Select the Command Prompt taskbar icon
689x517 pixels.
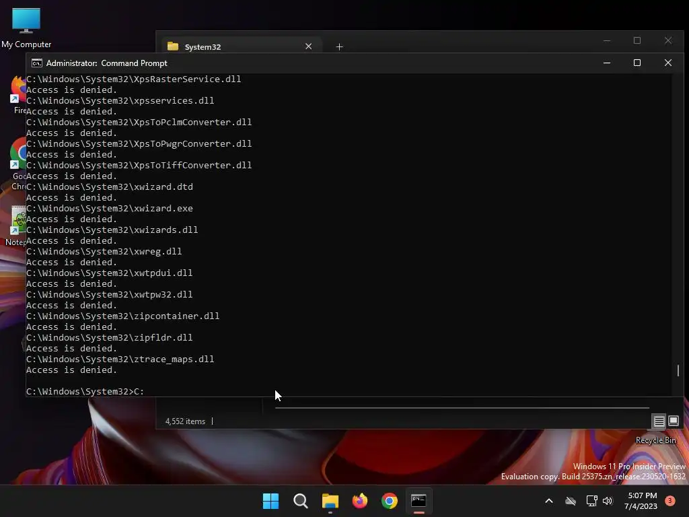(419, 501)
